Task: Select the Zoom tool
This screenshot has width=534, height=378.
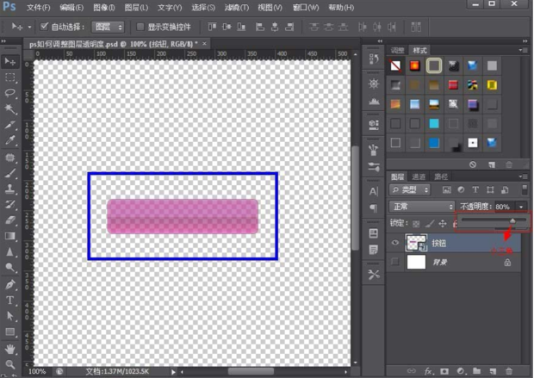Action: point(9,364)
